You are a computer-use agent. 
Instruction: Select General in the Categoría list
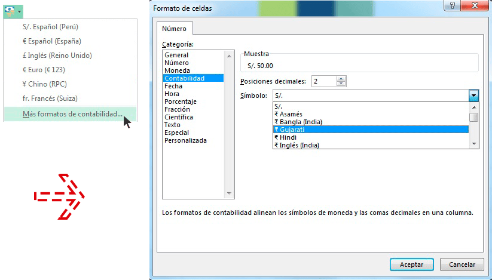tap(193, 55)
